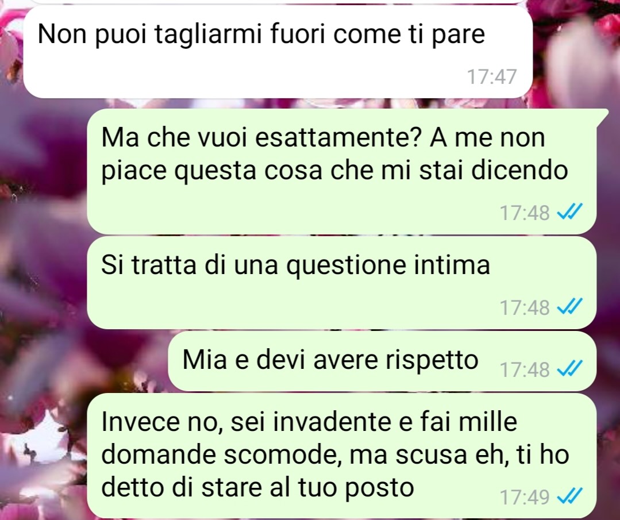Viewport: 620px width, 520px height.
Task: Click double-check icon on 'Si tratta di una questione intima'
Action: [569, 307]
